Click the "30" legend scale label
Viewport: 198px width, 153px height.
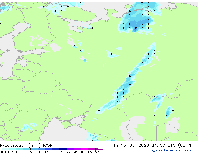pos(68,152)
